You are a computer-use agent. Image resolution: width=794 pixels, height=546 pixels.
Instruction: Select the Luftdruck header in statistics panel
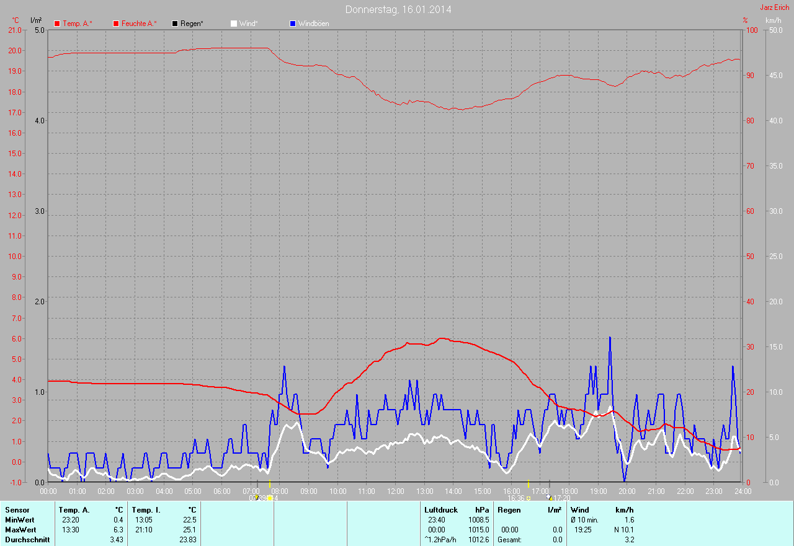[440, 510]
